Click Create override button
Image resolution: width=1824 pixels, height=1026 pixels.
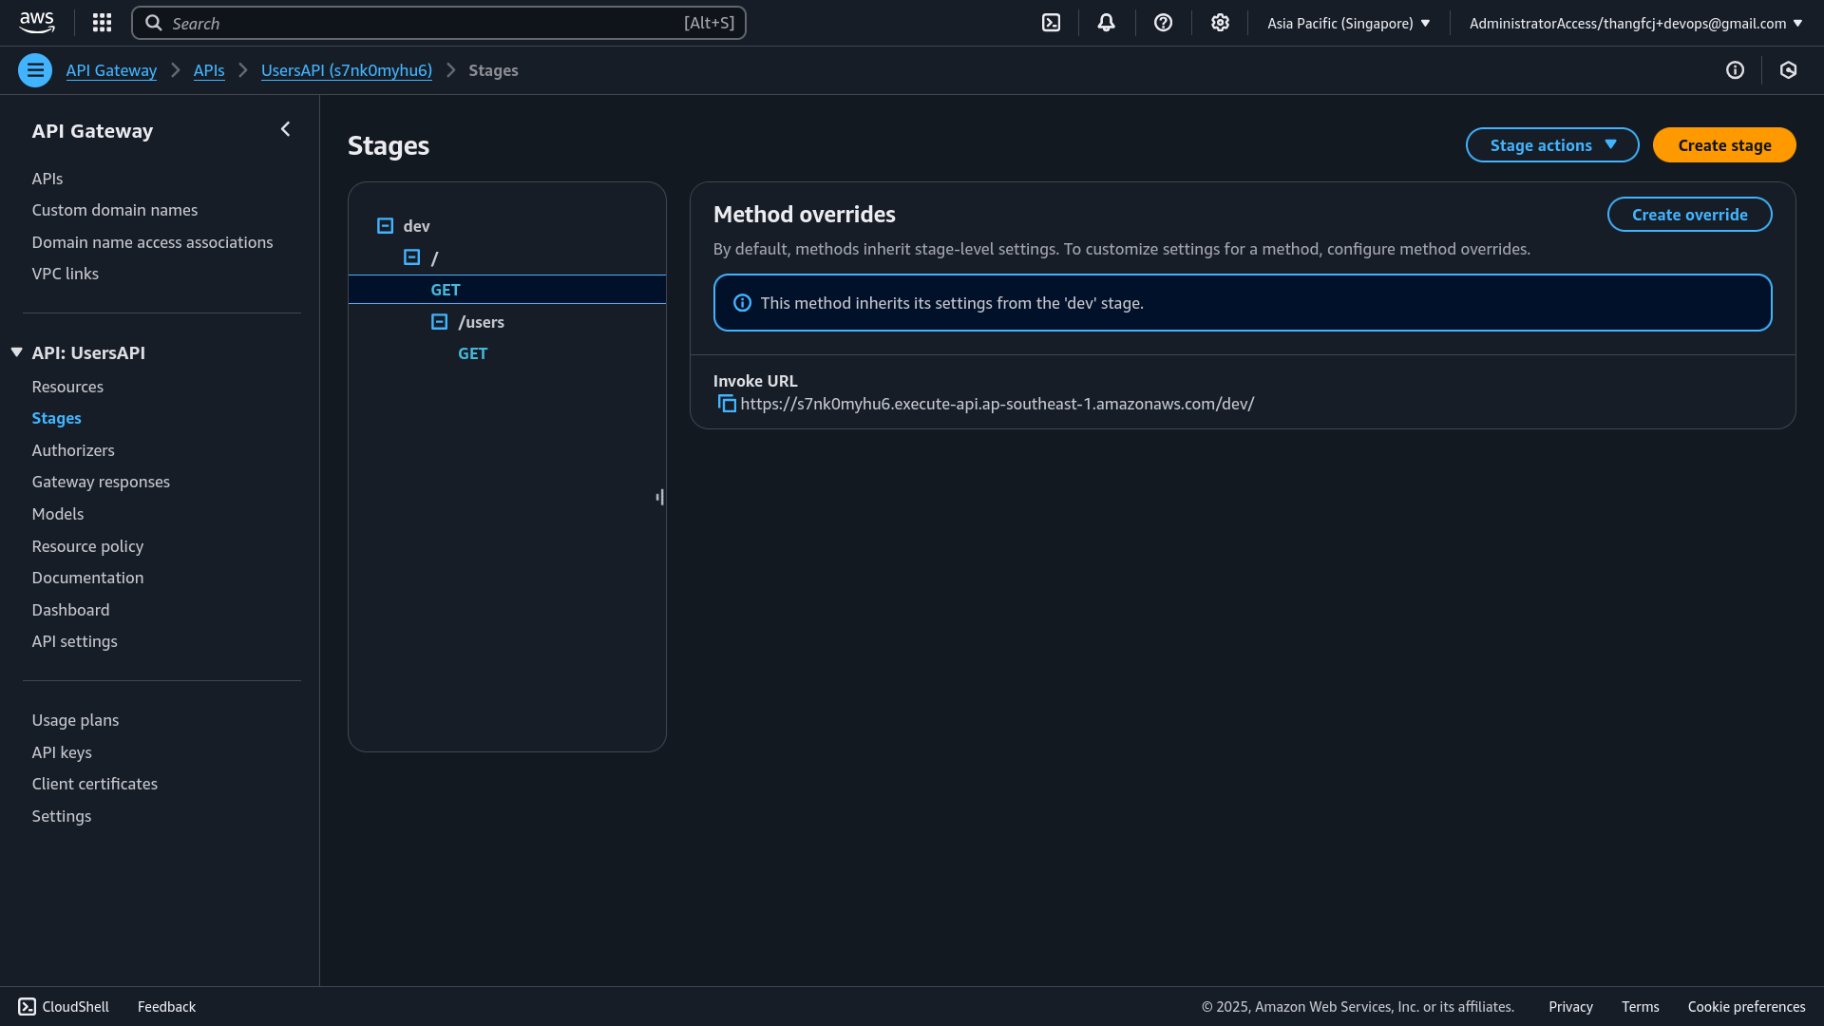(1689, 215)
